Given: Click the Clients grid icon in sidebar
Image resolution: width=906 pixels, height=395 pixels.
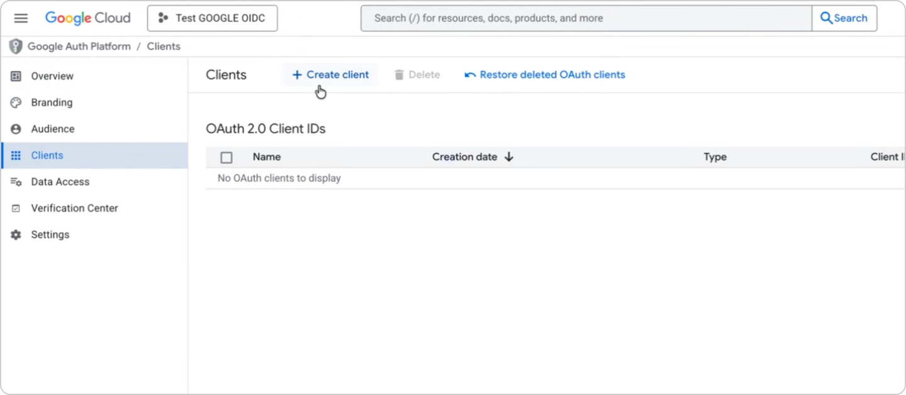Looking at the screenshot, I should coord(16,155).
